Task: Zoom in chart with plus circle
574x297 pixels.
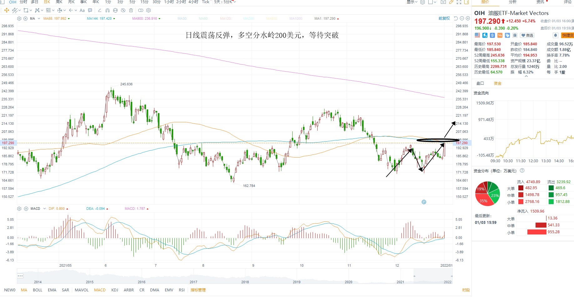Action: [468, 18]
